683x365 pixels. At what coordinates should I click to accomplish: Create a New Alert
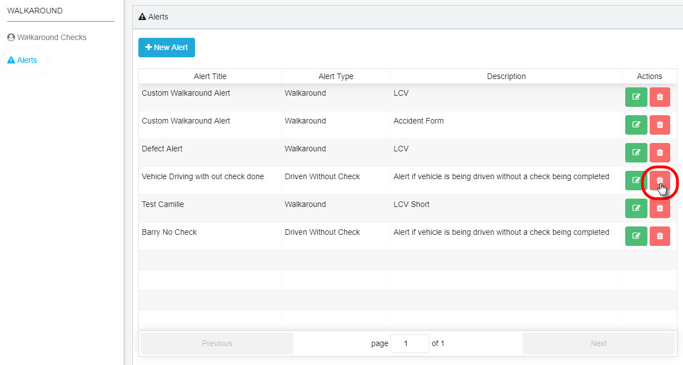click(166, 47)
